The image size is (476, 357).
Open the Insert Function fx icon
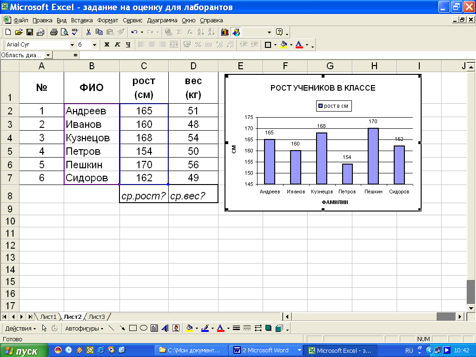pyautogui.click(x=190, y=32)
